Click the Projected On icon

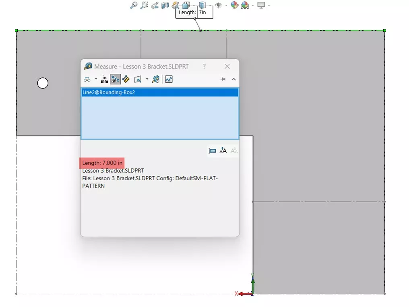pos(138,79)
